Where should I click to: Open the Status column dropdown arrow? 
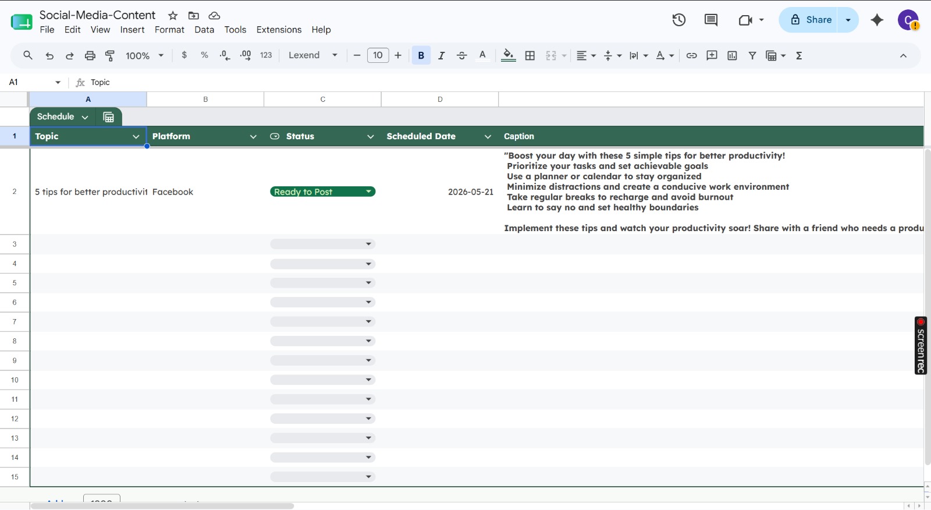(x=371, y=136)
